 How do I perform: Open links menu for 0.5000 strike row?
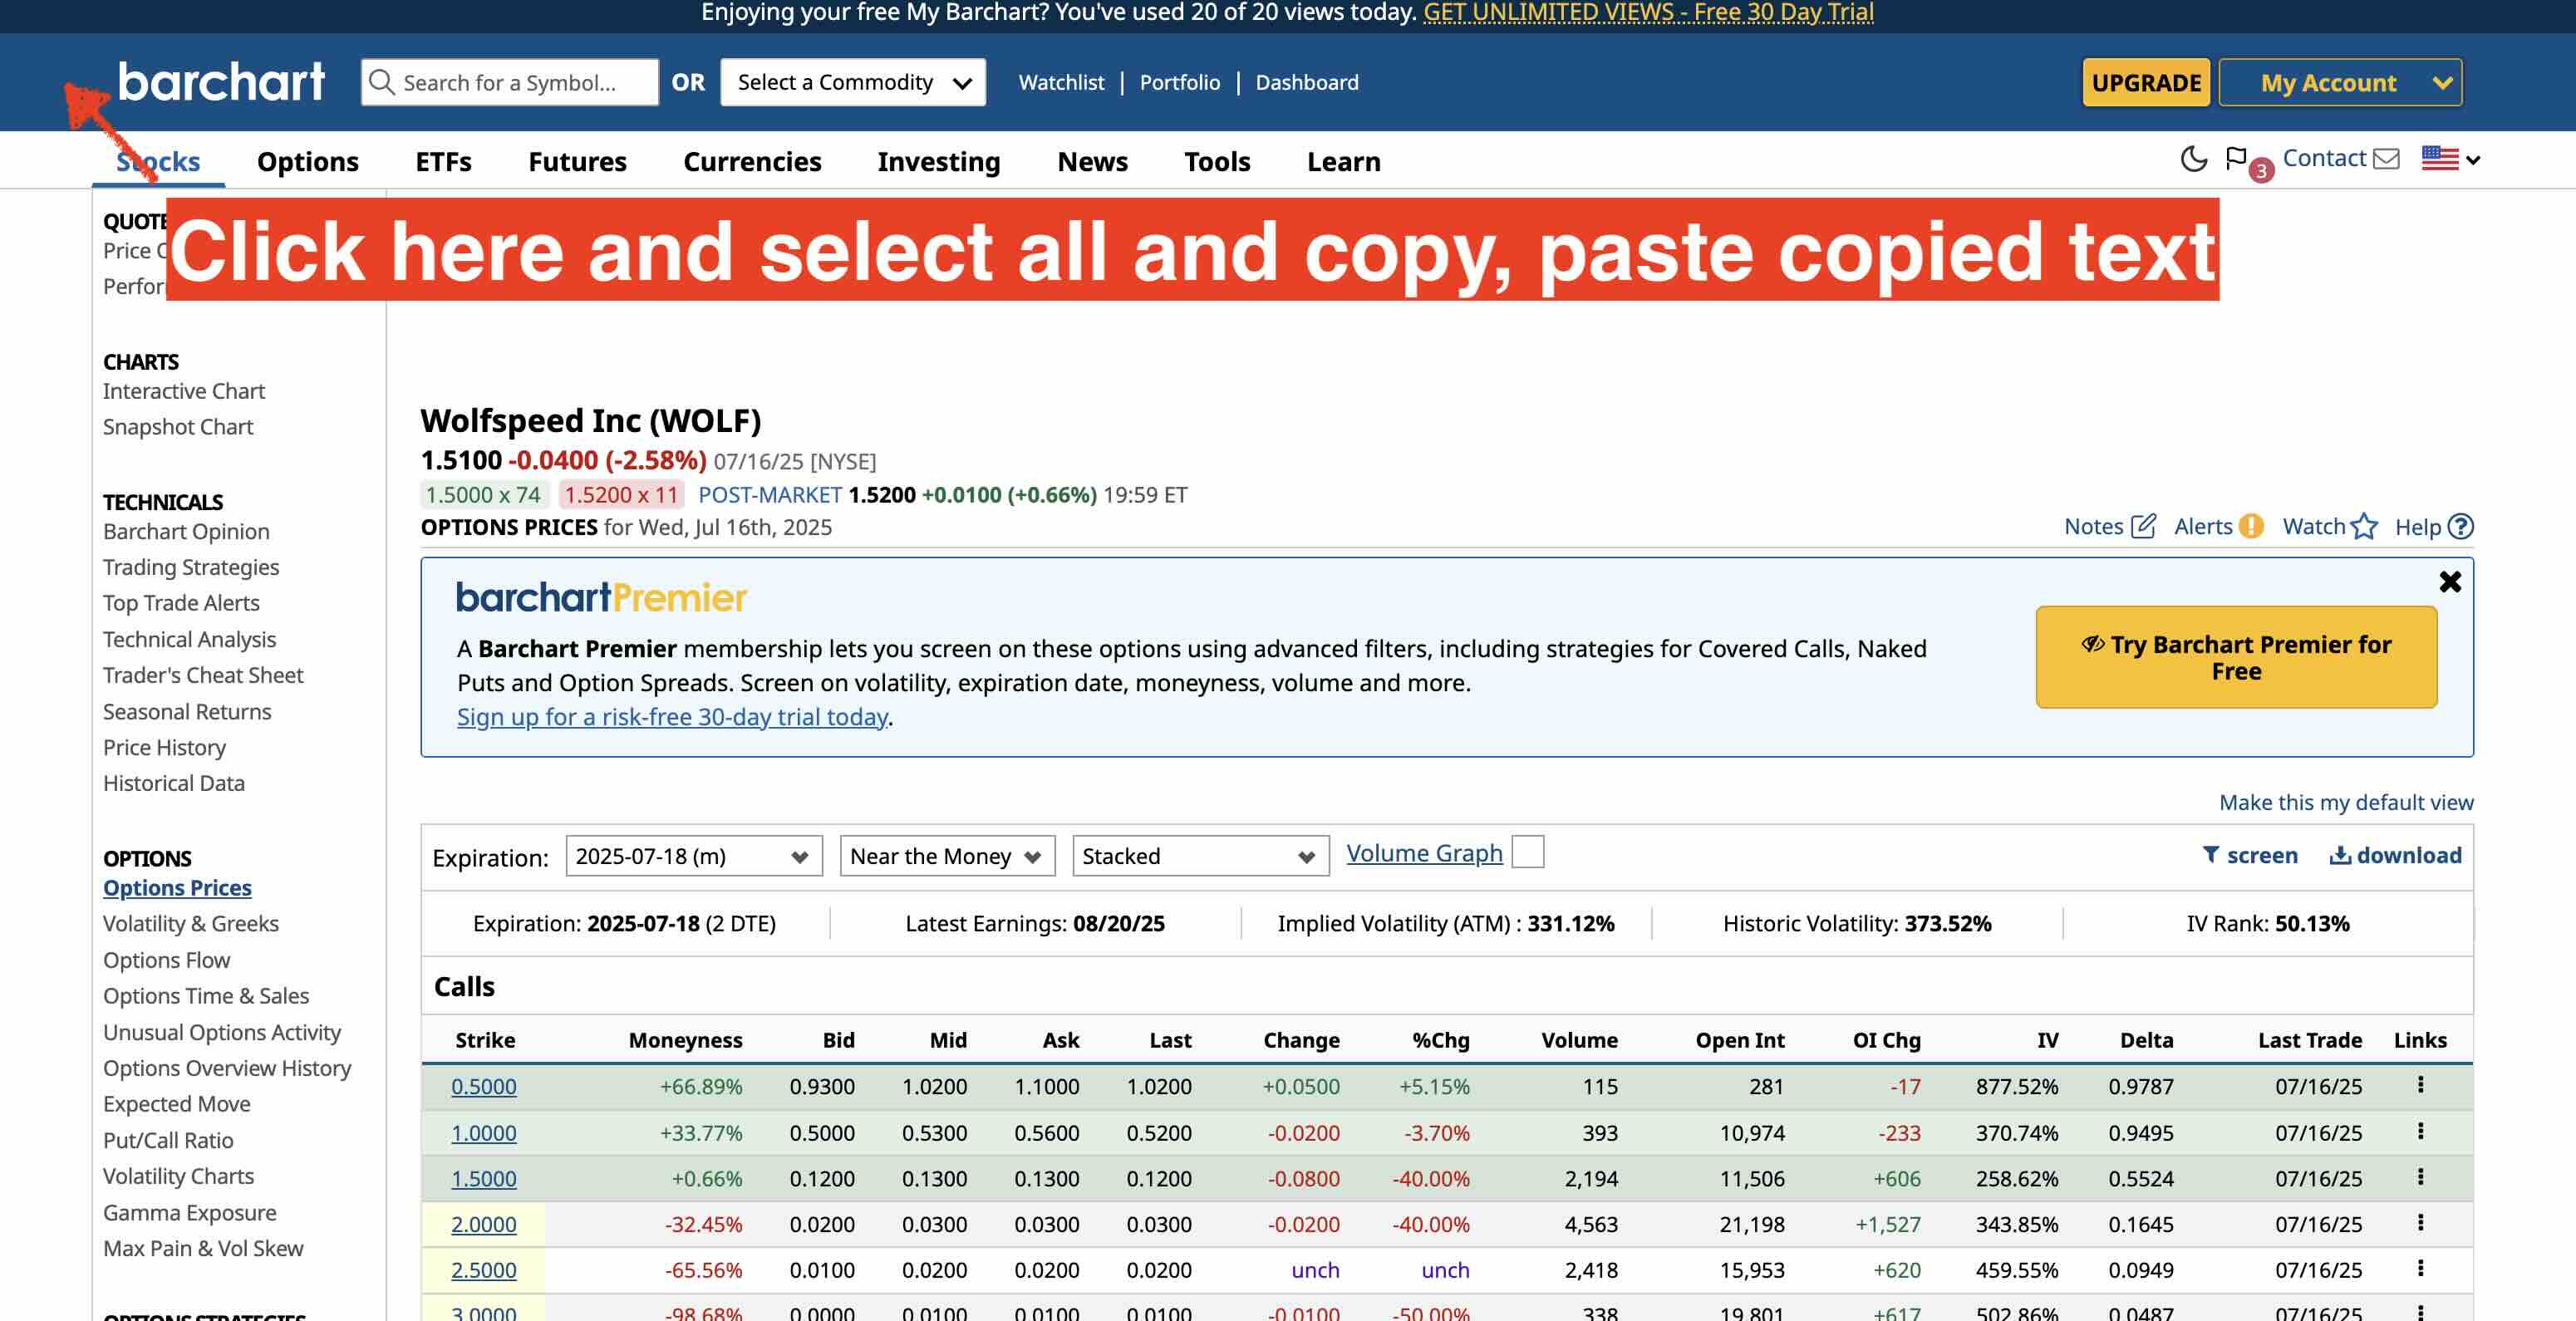click(x=2420, y=1085)
